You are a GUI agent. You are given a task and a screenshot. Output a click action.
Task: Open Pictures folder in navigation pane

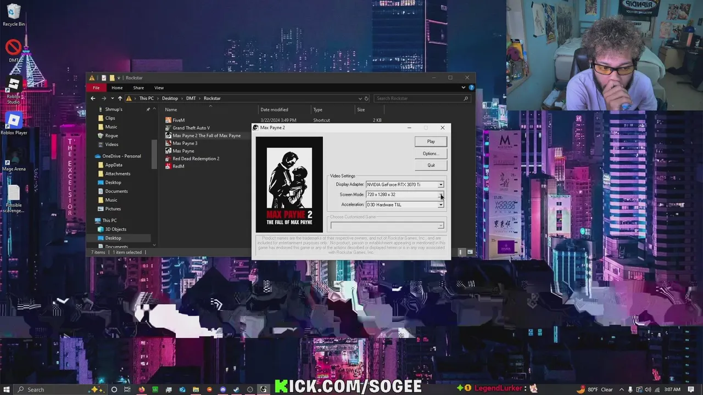[113, 208]
